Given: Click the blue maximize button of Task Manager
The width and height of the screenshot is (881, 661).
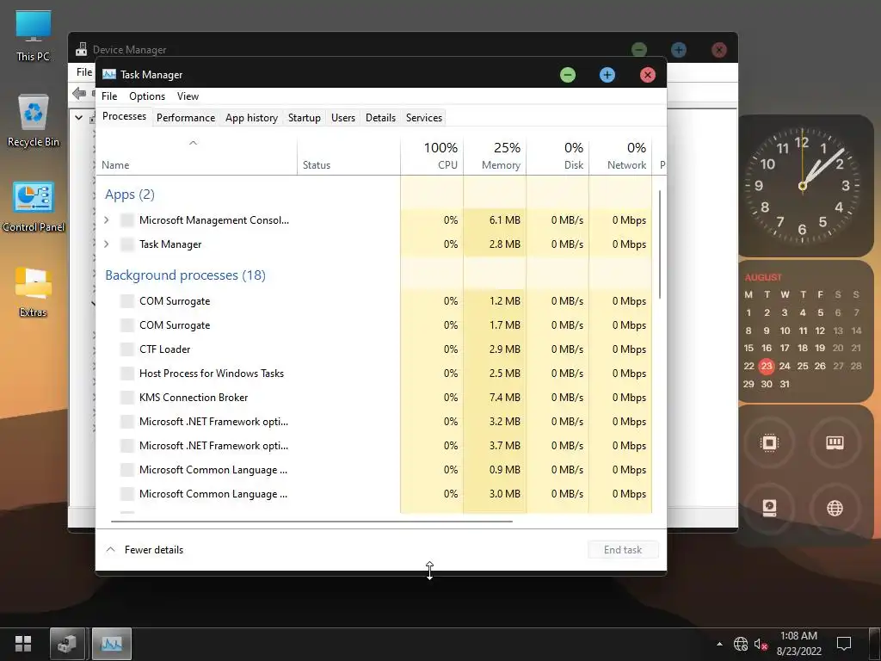Looking at the screenshot, I should point(607,75).
